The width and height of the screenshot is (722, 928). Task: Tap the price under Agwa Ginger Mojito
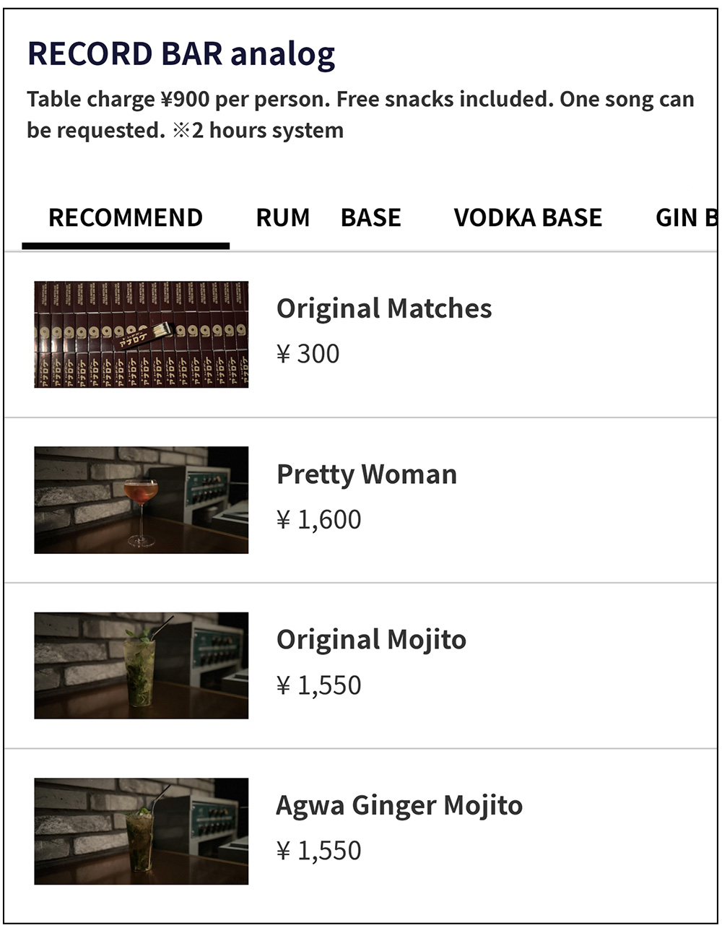(x=319, y=851)
